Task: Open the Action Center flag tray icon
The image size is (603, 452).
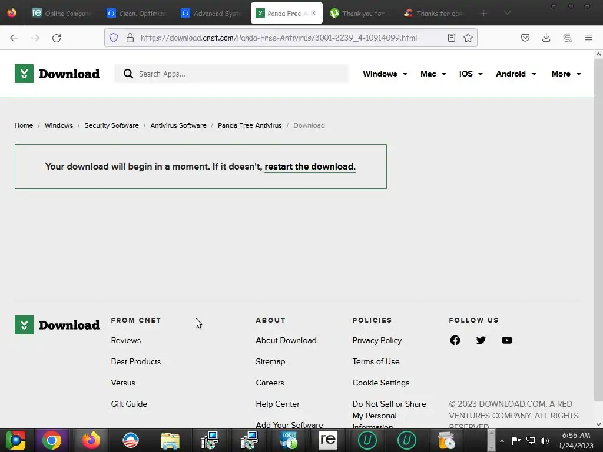Action: click(x=516, y=440)
